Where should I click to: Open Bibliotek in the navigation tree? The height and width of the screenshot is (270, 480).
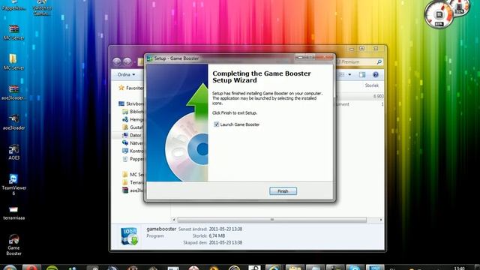[133, 112]
